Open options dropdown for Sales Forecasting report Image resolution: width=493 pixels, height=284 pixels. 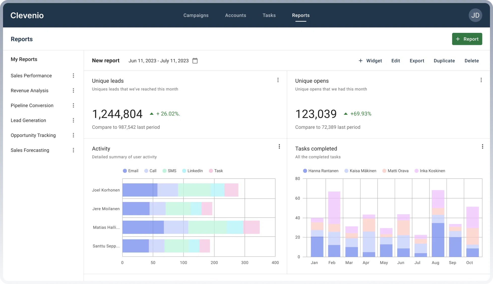[x=73, y=150]
